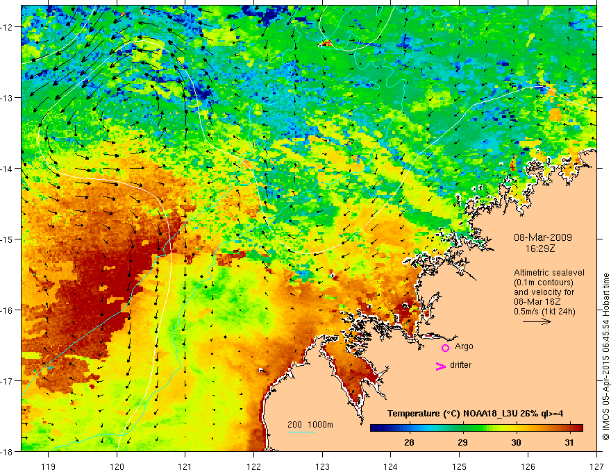Click the '30' colorbar tick label
Screen dimensions: 611x472
[516, 442]
